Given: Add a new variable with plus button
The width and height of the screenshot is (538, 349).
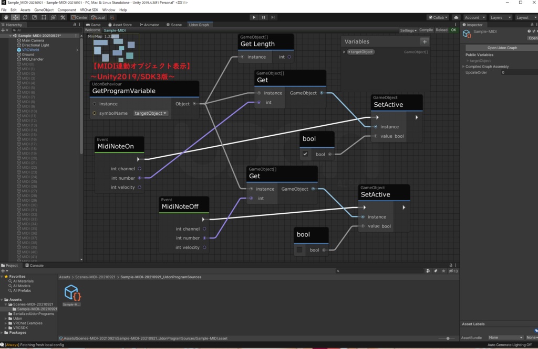Looking at the screenshot, I should [x=425, y=42].
